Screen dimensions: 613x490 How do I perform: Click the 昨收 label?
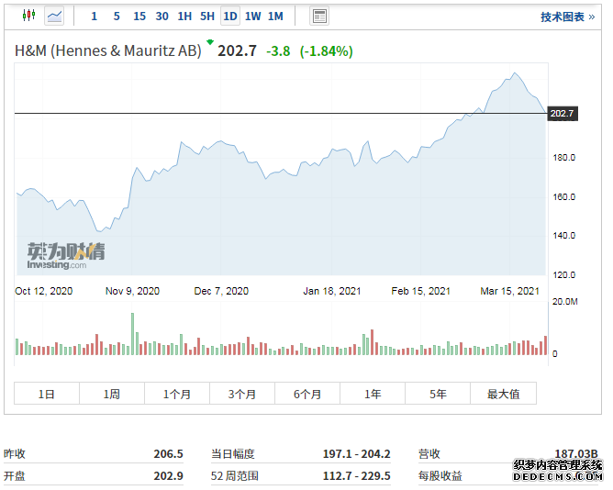tap(15, 453)
